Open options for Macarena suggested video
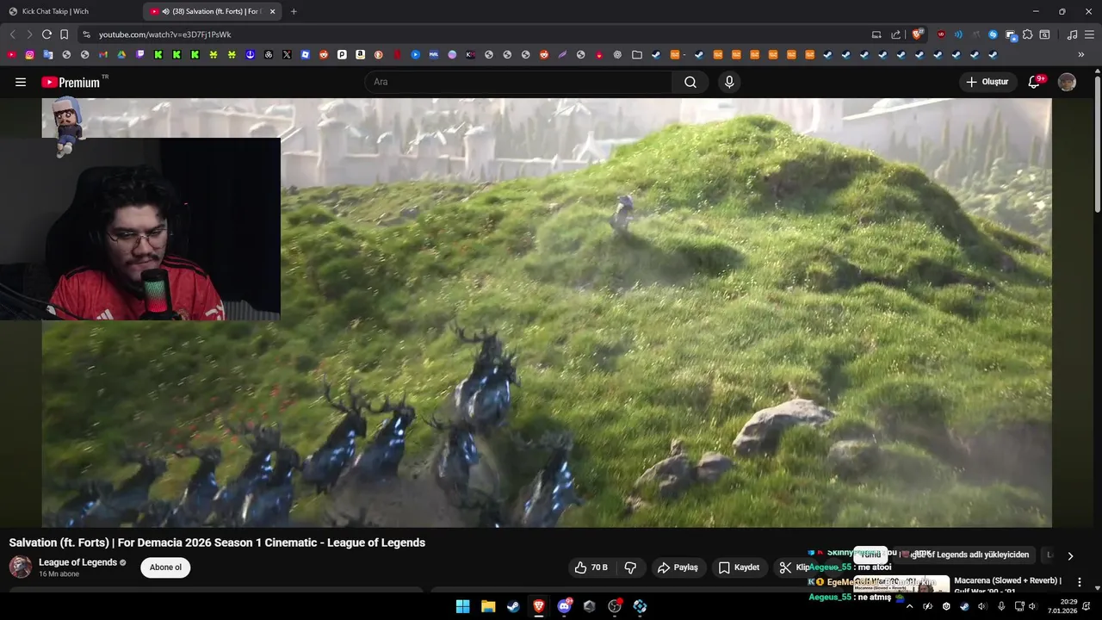The image size is (1102, 620). (1080, 582)
